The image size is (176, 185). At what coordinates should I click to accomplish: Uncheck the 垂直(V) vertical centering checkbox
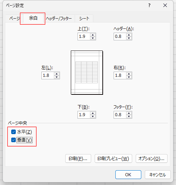pyautogui.click(x=13, y=140)
